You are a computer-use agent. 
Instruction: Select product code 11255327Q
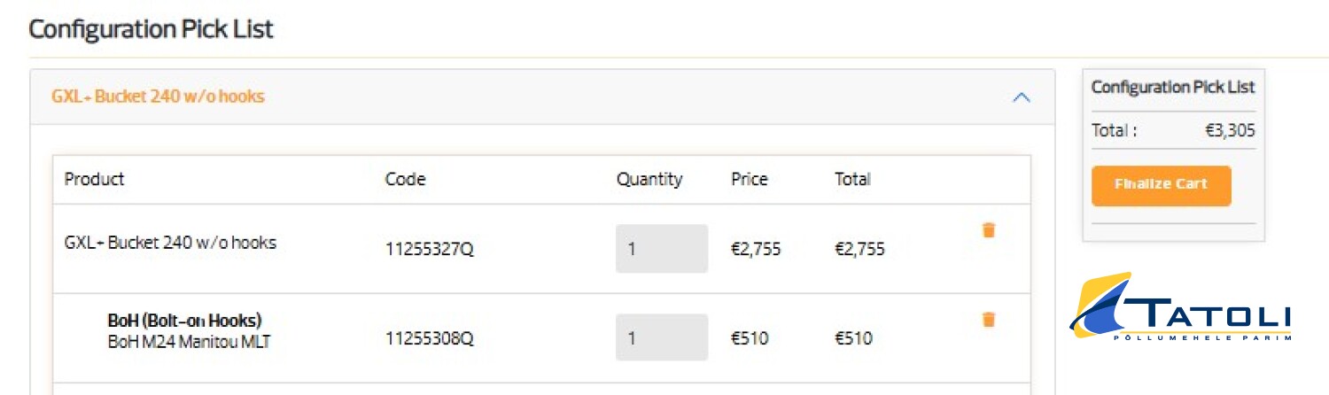point(429,250)
